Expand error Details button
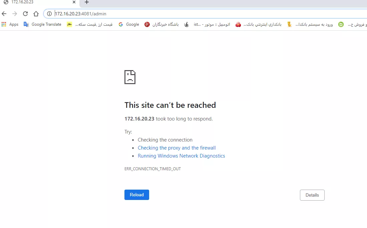367x228 pixels. [312, 195]
